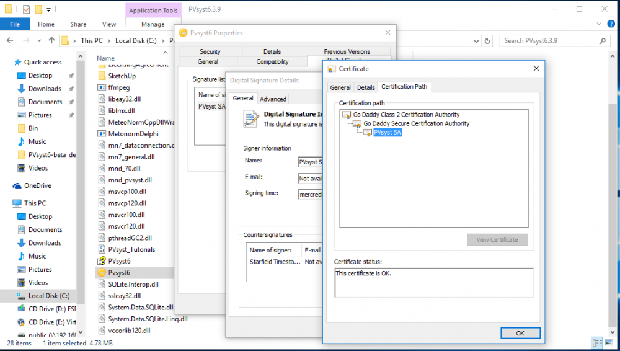Click Properties checkmark icon in title bar
620x351 pixels.
click(26, 9)
